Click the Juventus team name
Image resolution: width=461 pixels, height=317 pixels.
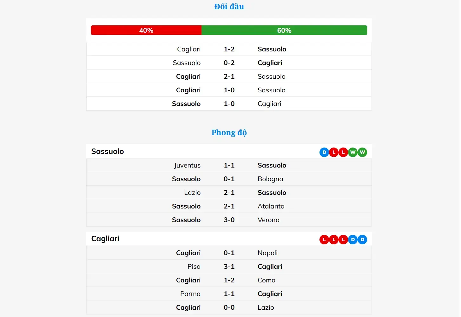pos(187,165)
